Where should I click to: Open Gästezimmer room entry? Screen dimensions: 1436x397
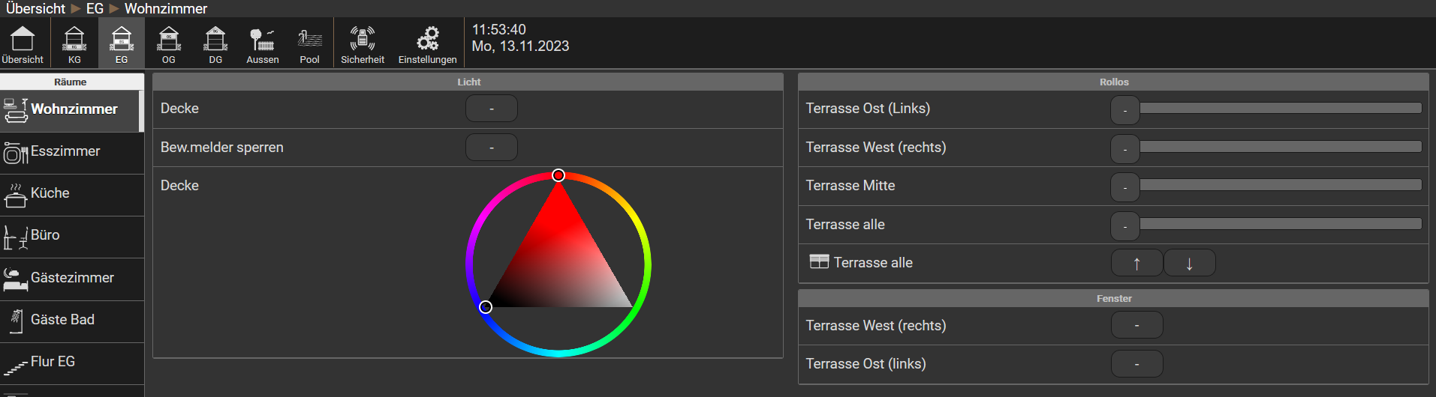[71, 279]
